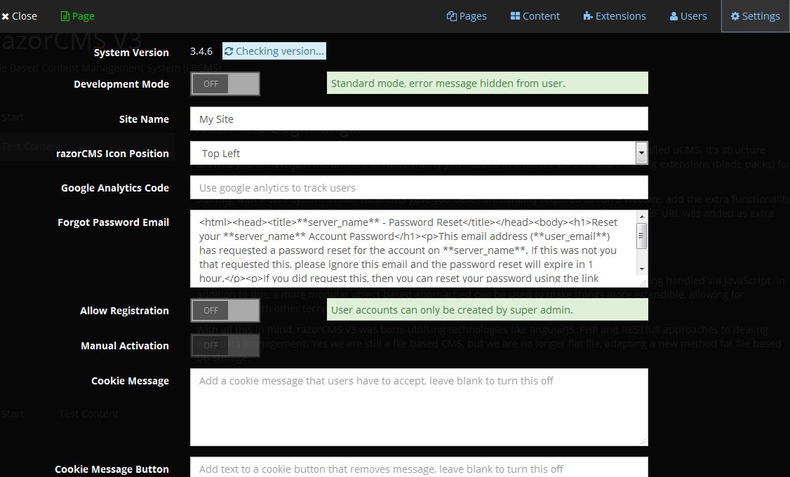The height and width of the screenshot is (477, 790).
Task: Click the Development Mode label
Action: [x=121, y=84]
